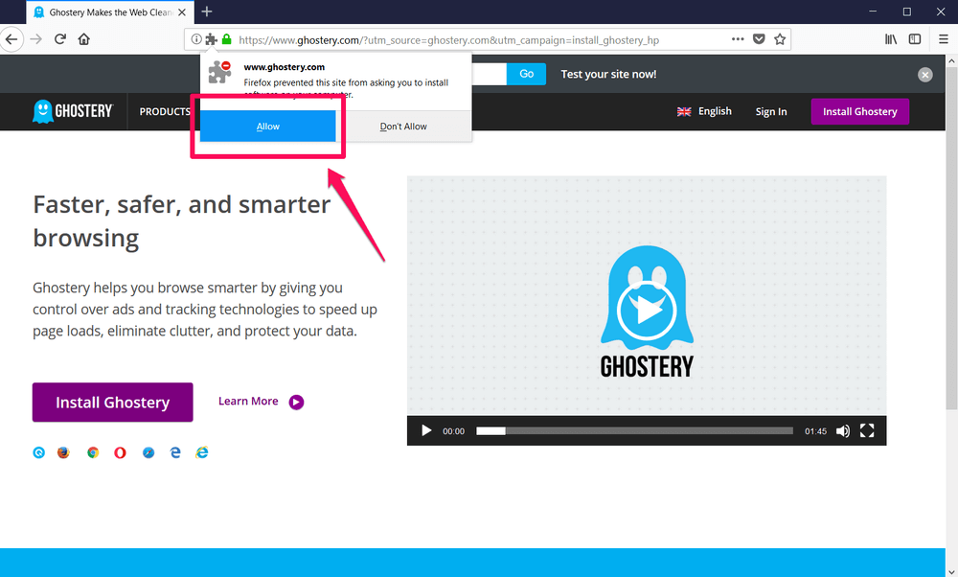Viewport: 958px width, 577px height.
Task: Select the Opera browser icon
Action: pyautogui.click(x=121, y=452)
